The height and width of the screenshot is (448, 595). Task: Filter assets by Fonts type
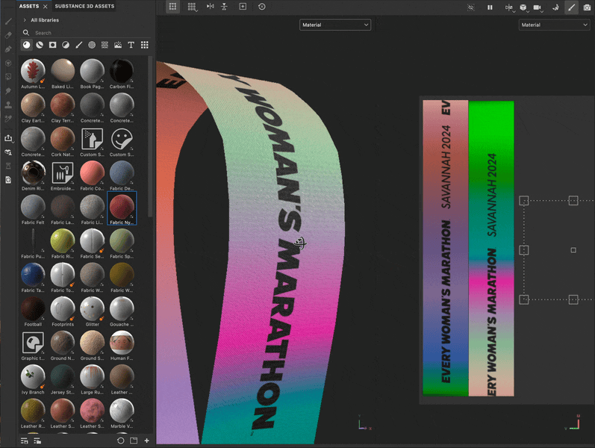tap(131, 46)
